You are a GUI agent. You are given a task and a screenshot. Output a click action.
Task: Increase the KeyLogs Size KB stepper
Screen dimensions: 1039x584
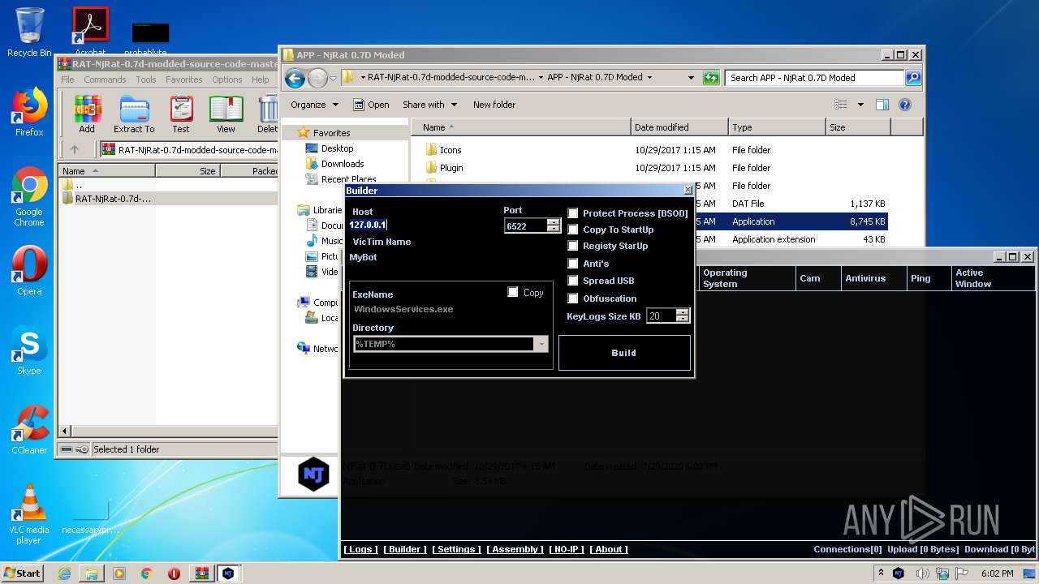pyautogui.click(x=683, y=312)
